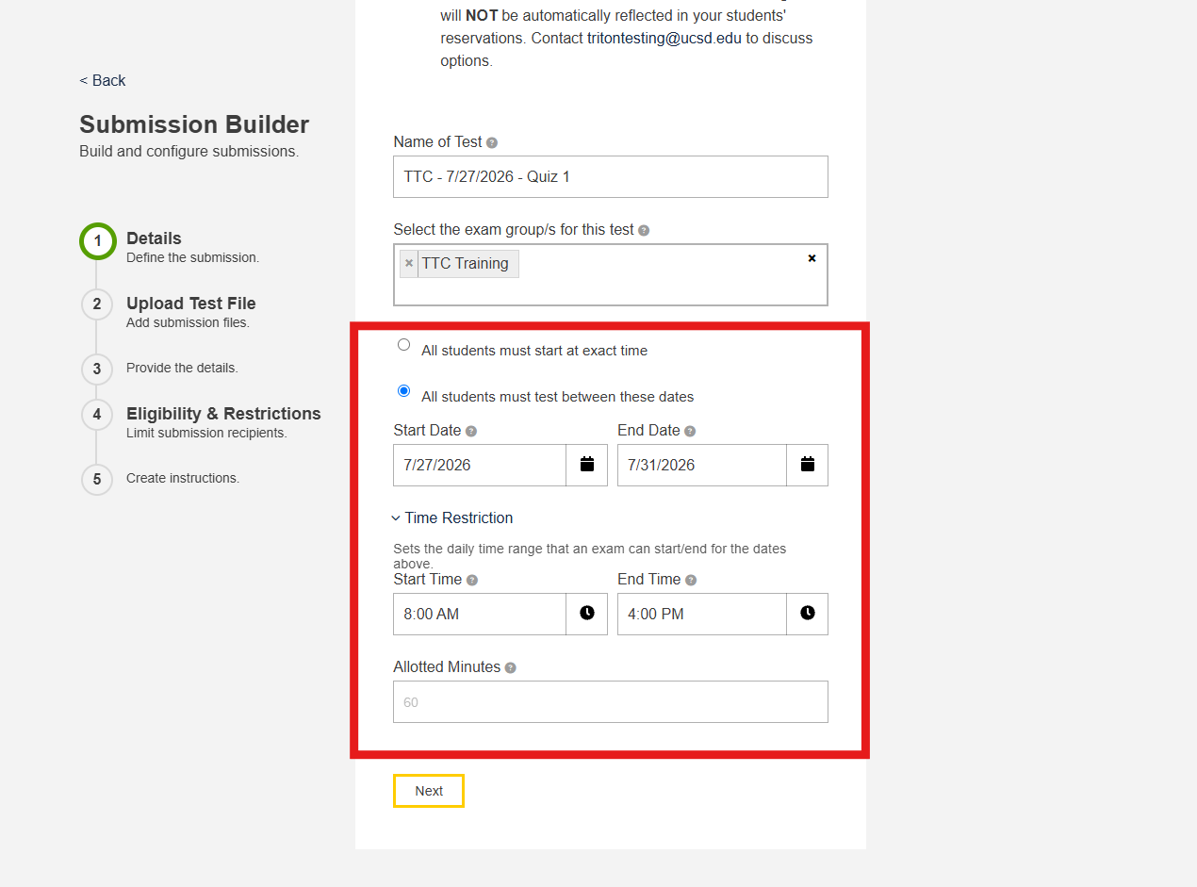Click the Next button
The height and width of the screenshot is (887, 1197).
click(429, 791)
